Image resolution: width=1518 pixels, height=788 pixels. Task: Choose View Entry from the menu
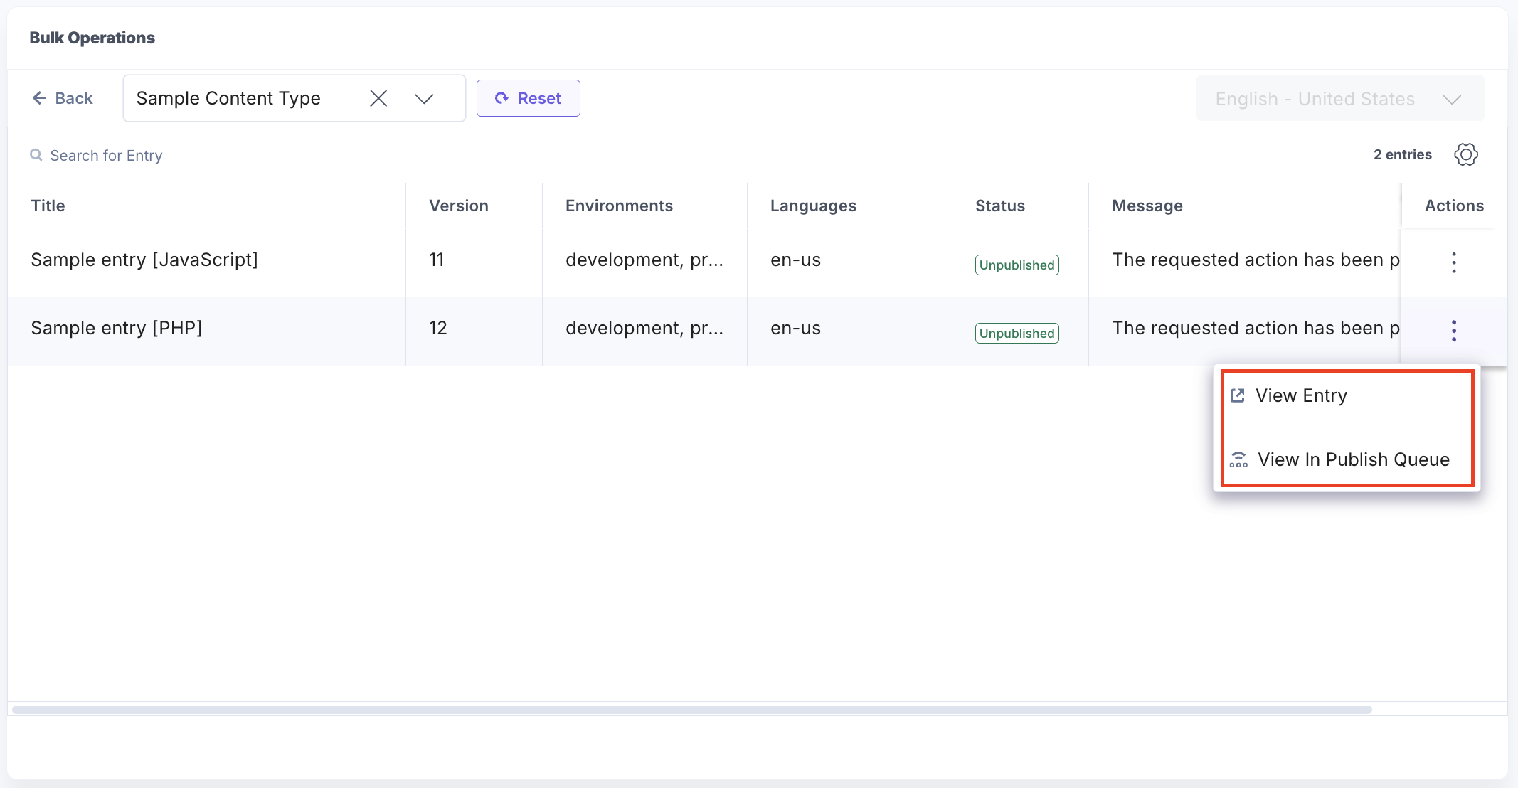click(1347, 395)
